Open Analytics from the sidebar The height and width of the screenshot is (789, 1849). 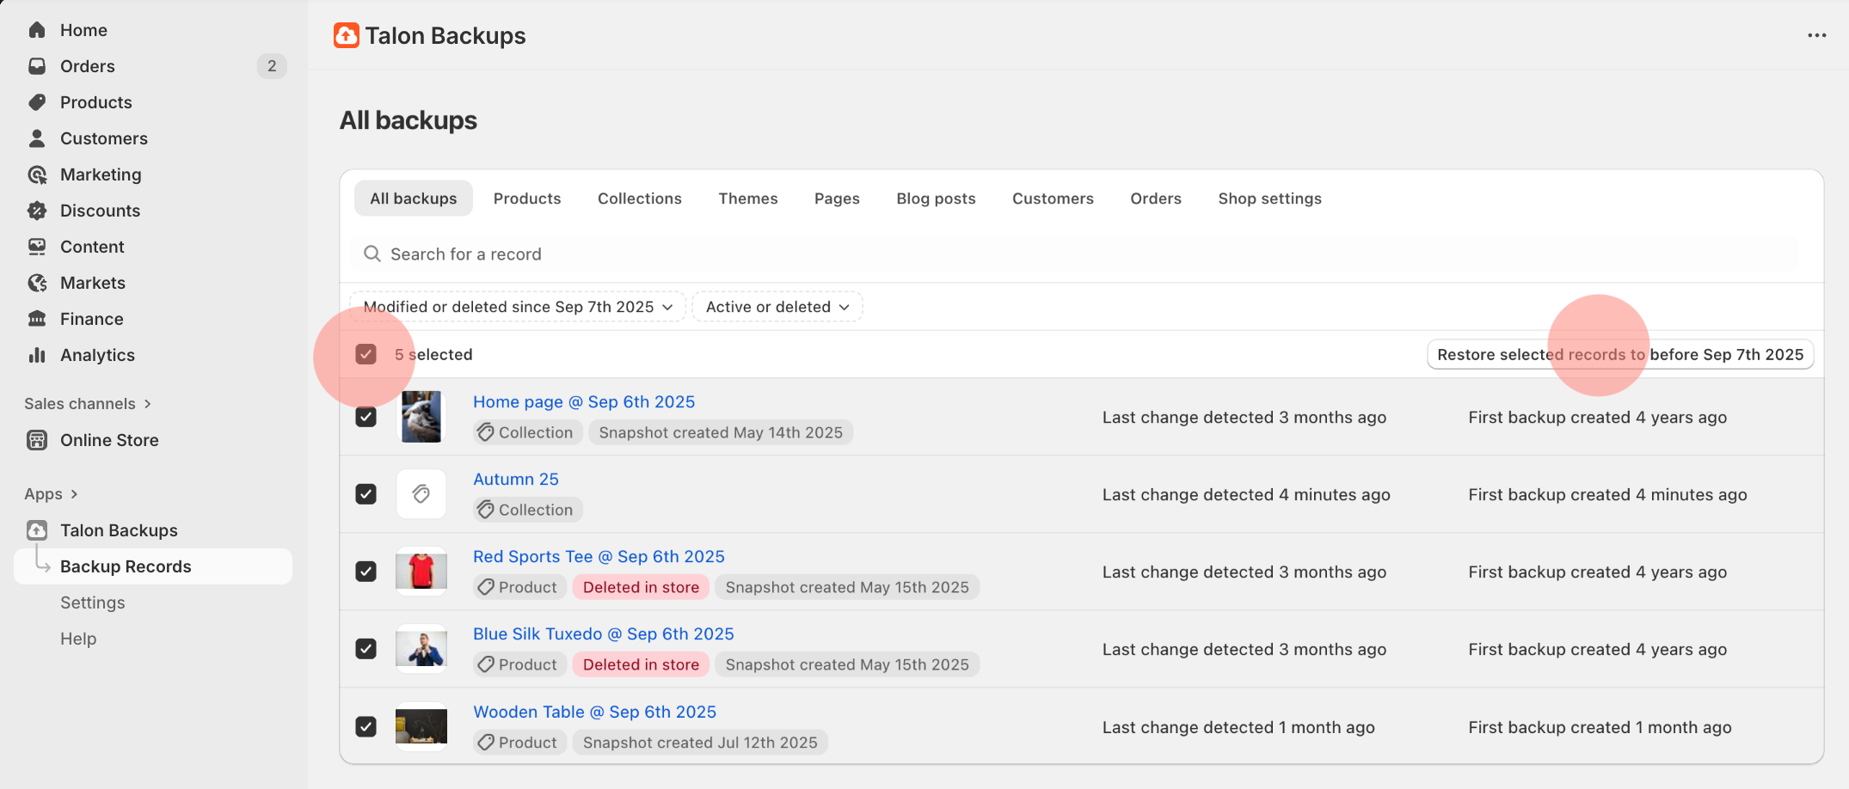tap(38, 355)
